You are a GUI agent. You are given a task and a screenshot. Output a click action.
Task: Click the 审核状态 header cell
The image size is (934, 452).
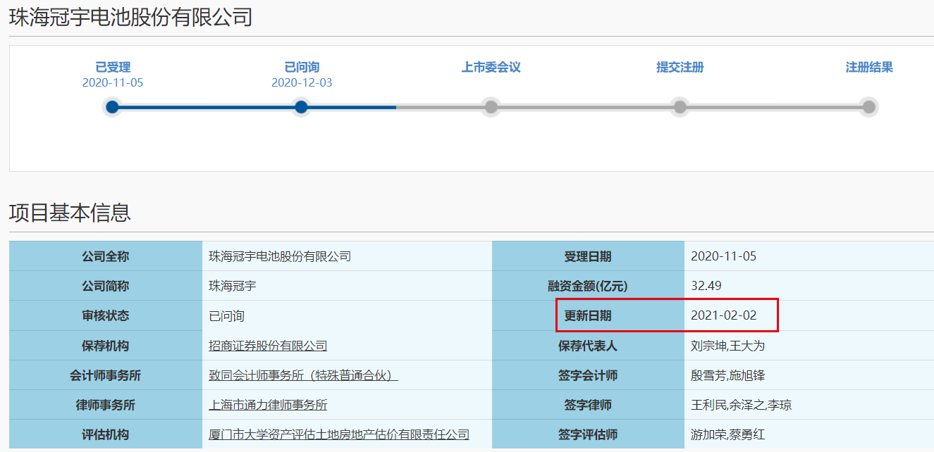point(106,315)
